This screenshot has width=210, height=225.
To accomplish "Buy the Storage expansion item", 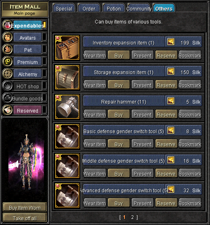I will pyautogui.click(x=119, y=85).
